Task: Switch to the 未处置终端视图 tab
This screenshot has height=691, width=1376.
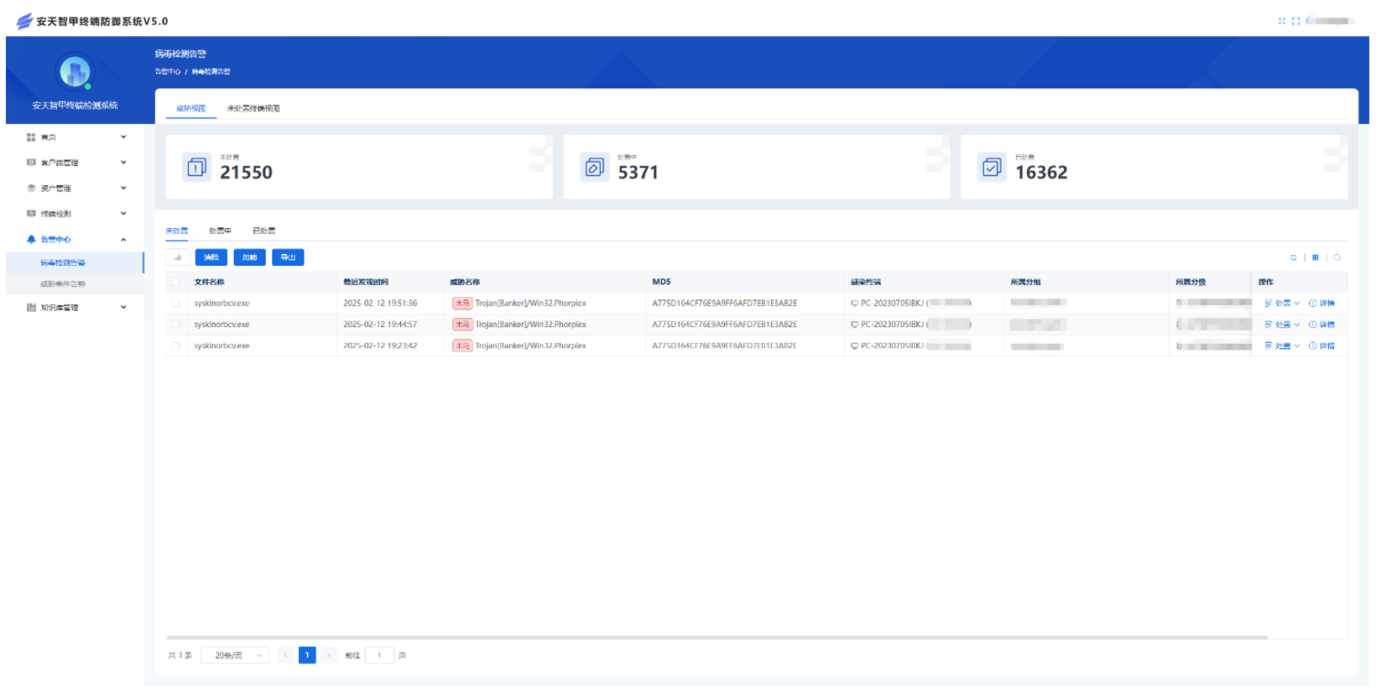Action: coord(253,108)
